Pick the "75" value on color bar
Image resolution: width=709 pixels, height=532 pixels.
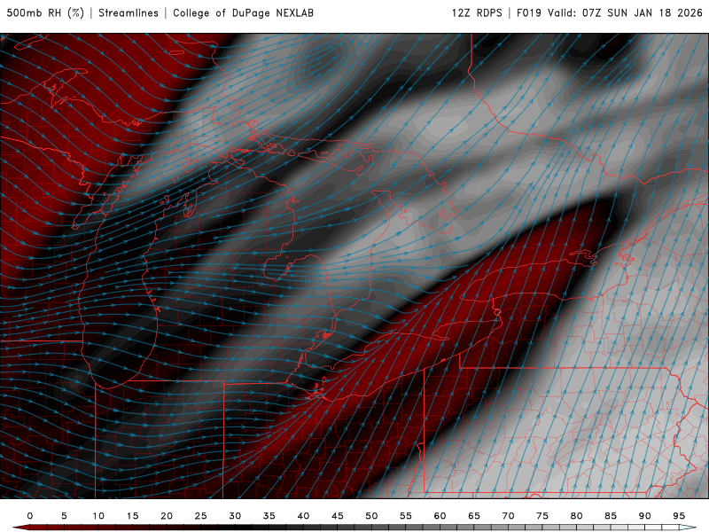[x=542, y=516]
